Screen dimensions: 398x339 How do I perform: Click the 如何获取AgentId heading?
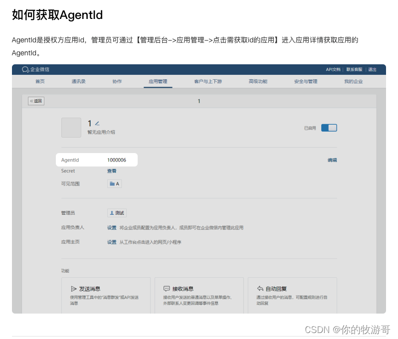tap(57, 15)
